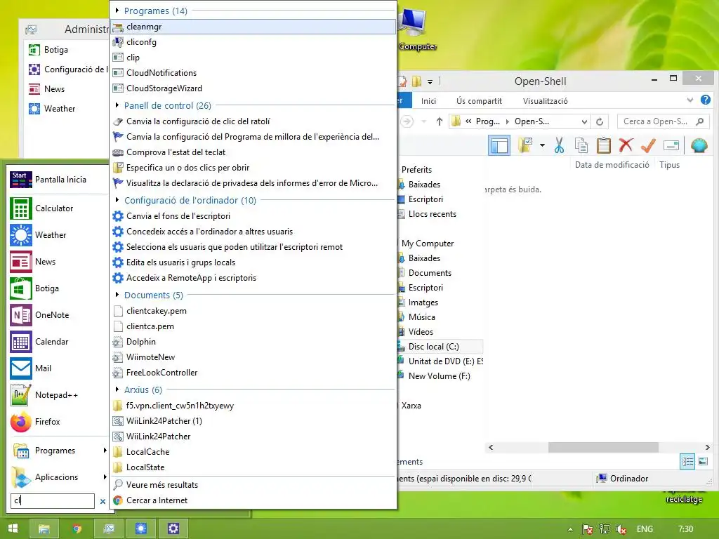Viewport: 719px width, 539px height.
Task: Click the Cerca a Open-Shell search field
Action: (663, 121)
